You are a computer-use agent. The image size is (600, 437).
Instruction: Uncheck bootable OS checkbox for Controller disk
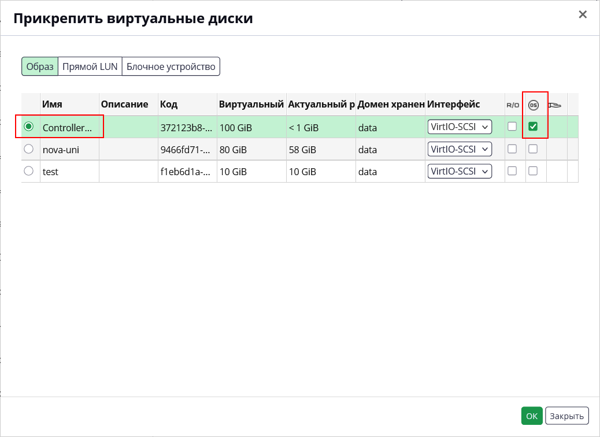pos(533,126)
